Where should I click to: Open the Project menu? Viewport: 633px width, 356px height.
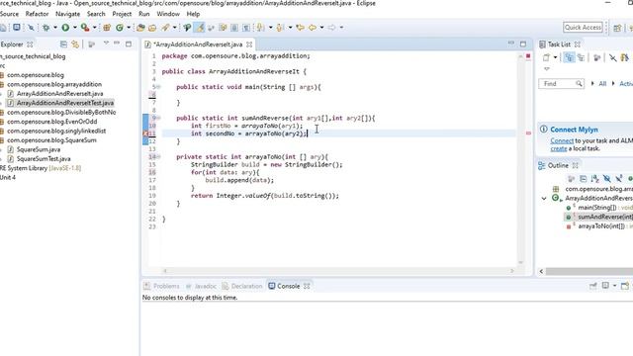click(122, 14)
